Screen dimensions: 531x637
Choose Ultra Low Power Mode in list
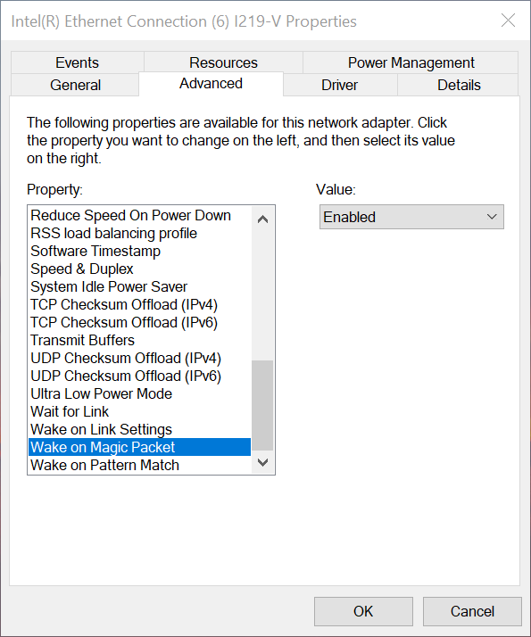(140, 393)
